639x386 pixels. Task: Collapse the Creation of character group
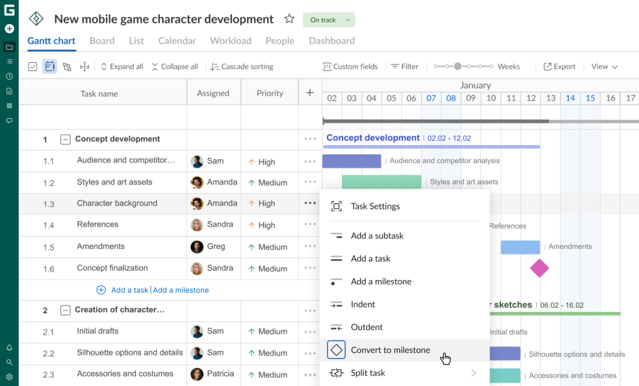(65, 310)
